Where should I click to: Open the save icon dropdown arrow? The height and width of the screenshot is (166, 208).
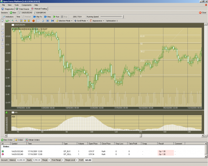tap(9, 21)
